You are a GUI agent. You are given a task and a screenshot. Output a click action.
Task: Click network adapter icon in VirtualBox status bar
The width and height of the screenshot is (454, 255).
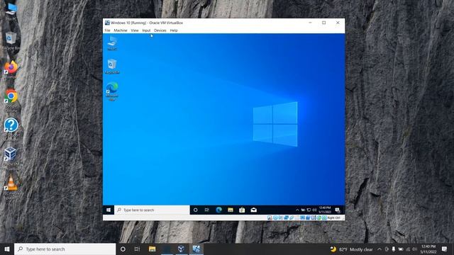tap(286, 217)
